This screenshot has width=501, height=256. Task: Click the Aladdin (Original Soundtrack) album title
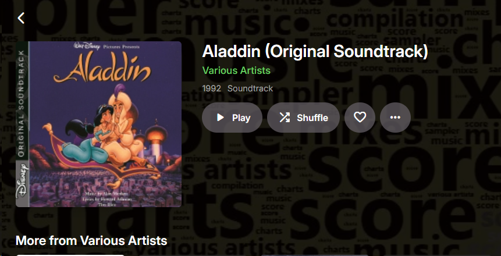point(315,51)
